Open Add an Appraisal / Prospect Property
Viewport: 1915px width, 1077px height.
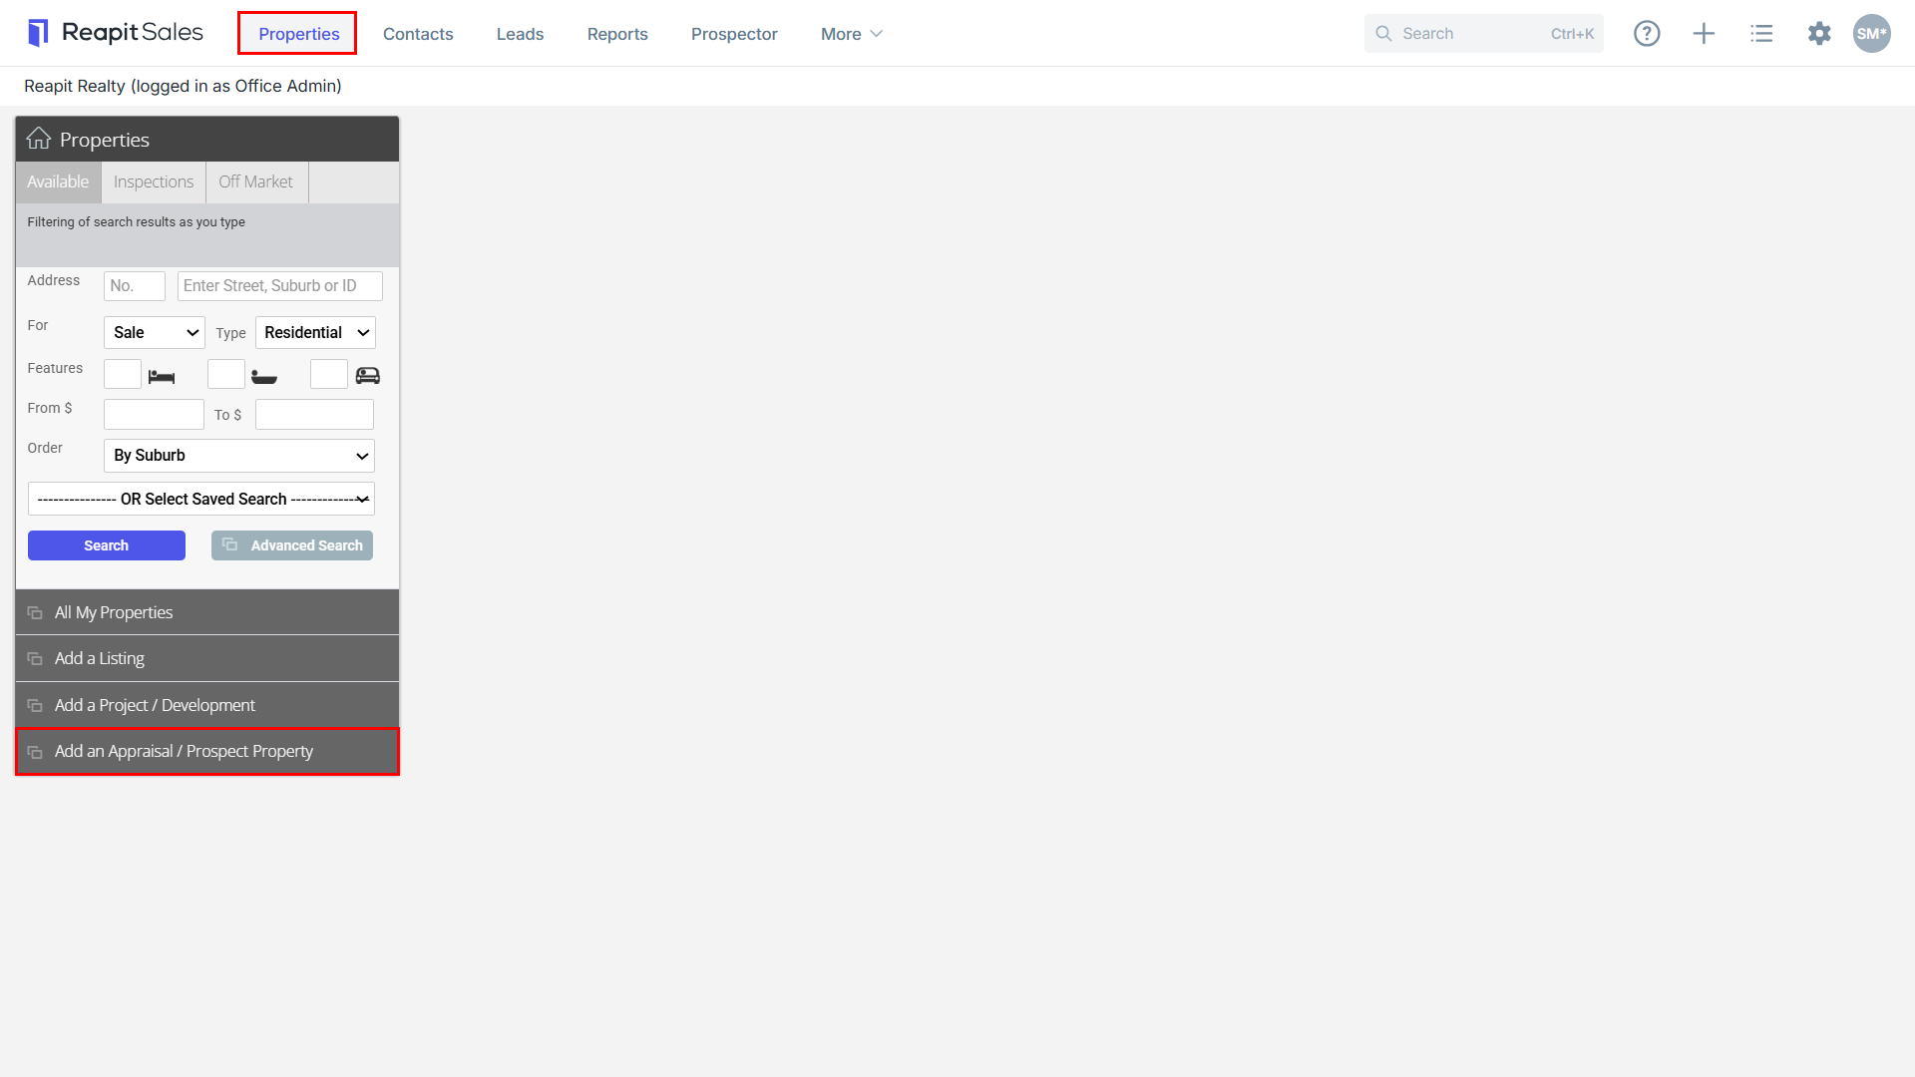coord(207,752)
